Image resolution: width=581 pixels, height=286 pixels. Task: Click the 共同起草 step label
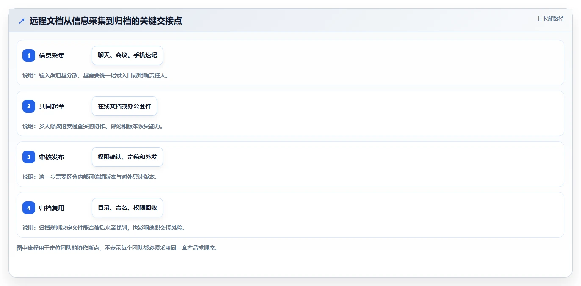[x=52, y=106]
